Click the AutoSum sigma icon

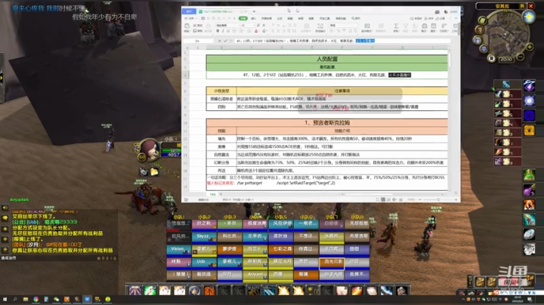tap(396, 26)
